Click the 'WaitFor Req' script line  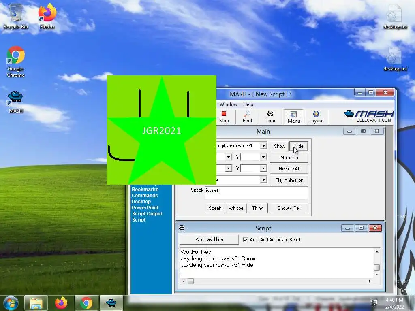click(x=196, y=252)
